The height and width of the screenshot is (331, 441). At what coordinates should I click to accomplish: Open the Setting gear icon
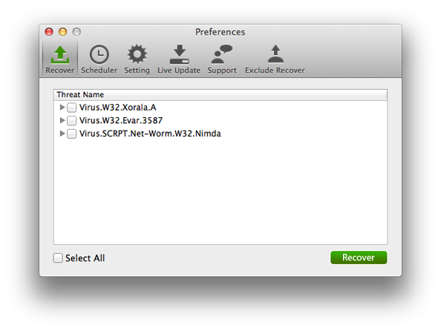click(137, 54)
